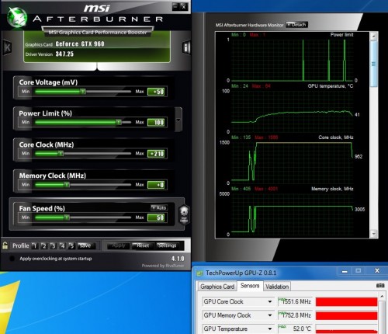Viewport: 388px width, 334px height.
Task: Toggle the profile lock padlock icon
Action: [5, 245]
